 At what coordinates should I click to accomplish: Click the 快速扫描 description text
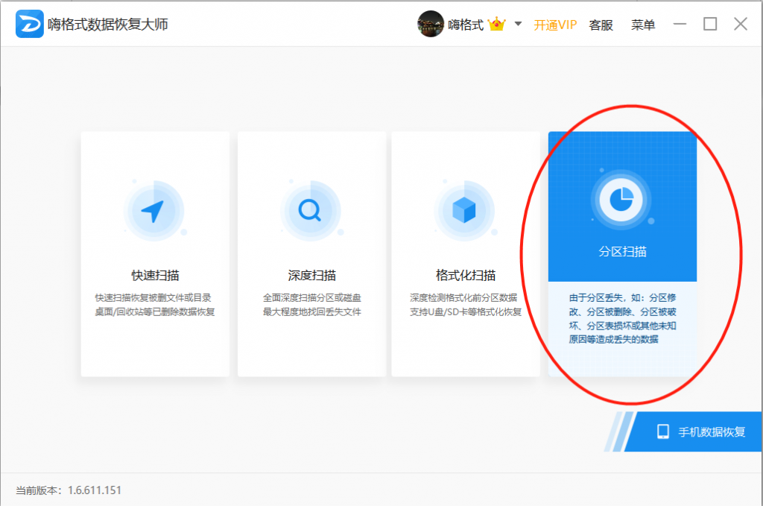point(155,305)
